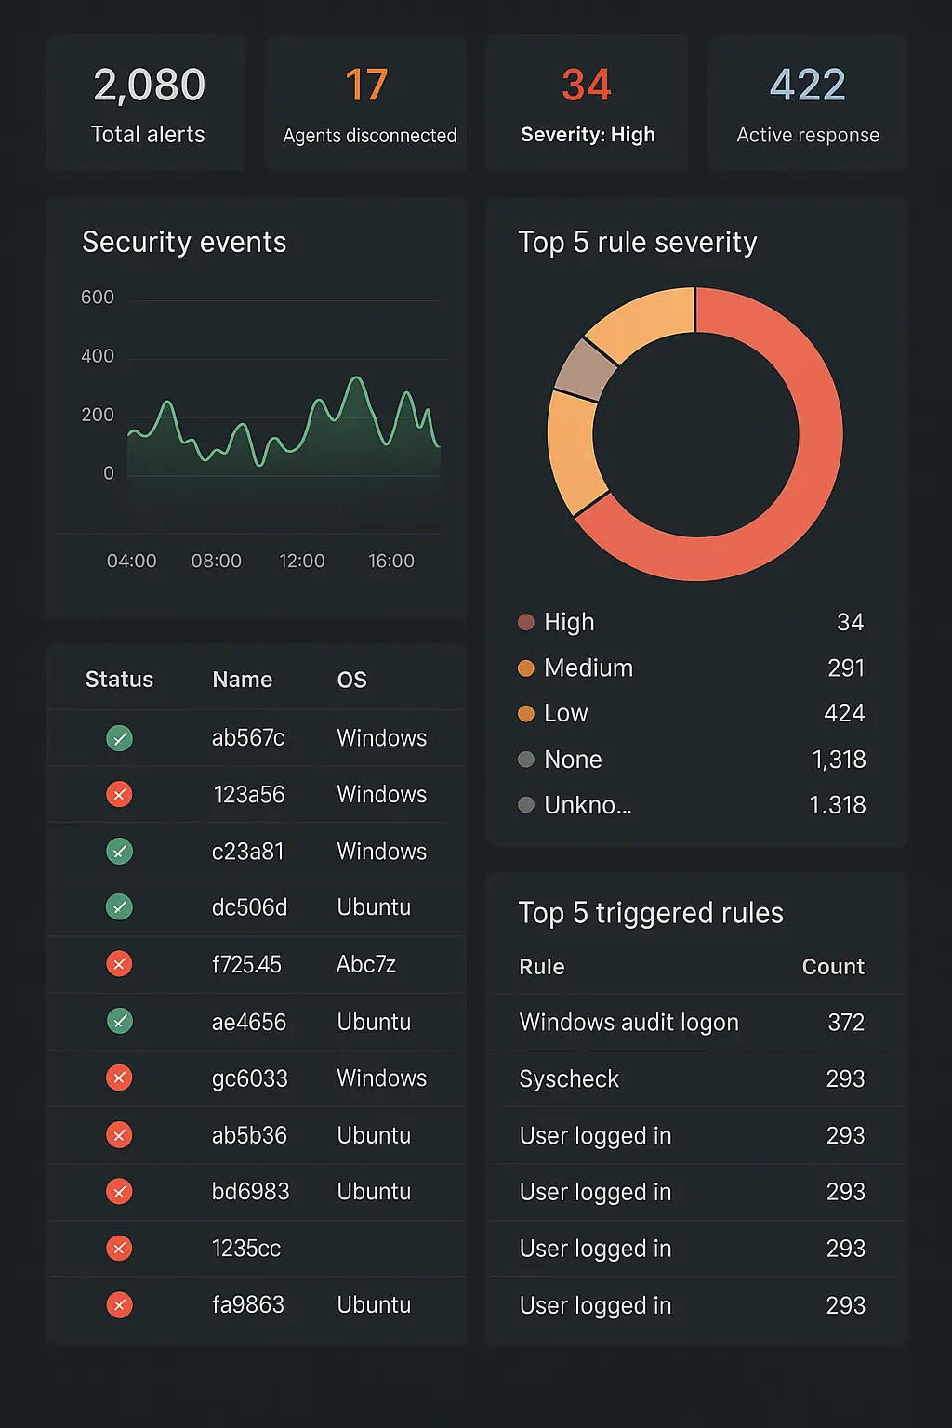Select the green status icon for ae4656
Screen dimensions: 952x1428
point(119,1022)
